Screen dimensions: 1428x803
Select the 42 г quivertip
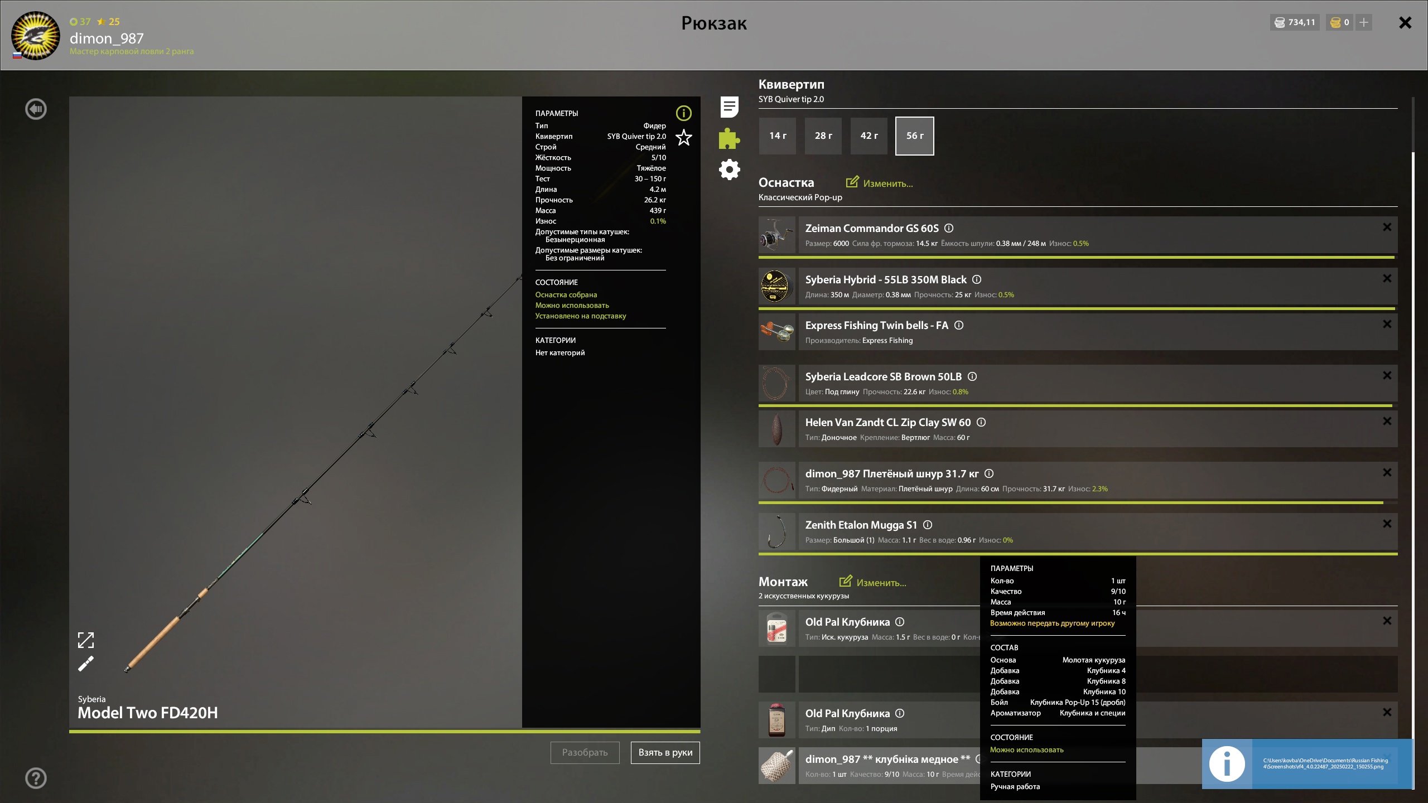pyautogui.click(x=869, y=136)
